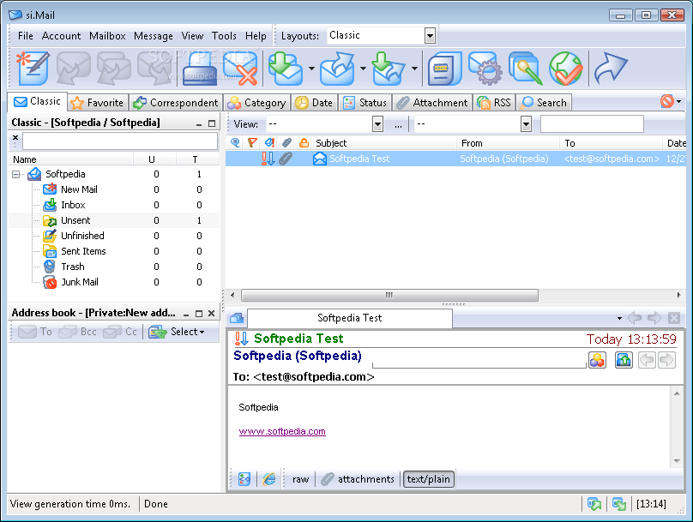Sort messages by the Subject column
The height and width of the screenshot is (522, 693).
(x=384, y=143)
